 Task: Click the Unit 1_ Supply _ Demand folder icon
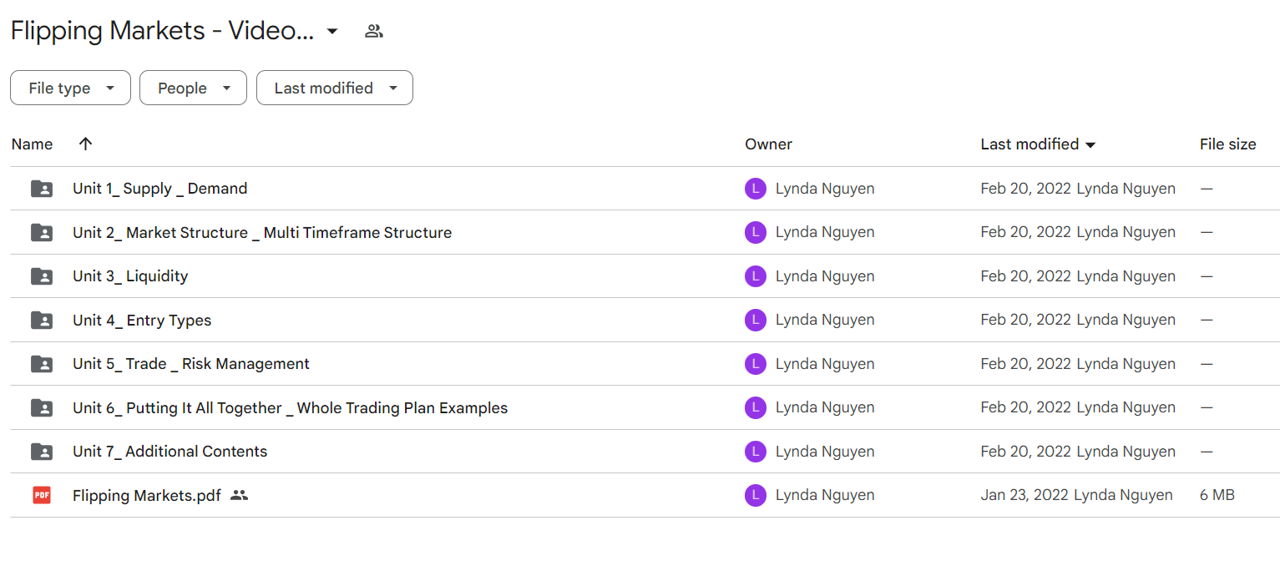42,189
